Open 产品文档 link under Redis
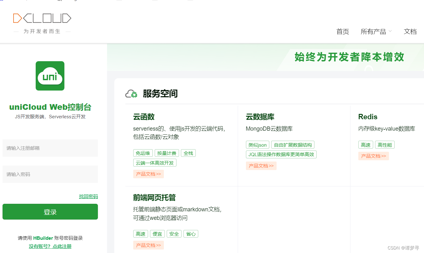424x253 pixels. pos(373,156)
